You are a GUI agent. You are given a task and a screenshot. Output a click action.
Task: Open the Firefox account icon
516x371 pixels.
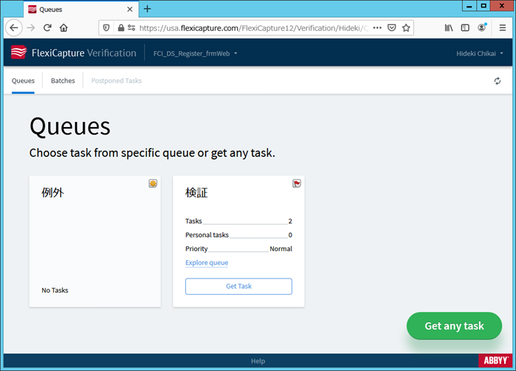click(x=482, y=27)
